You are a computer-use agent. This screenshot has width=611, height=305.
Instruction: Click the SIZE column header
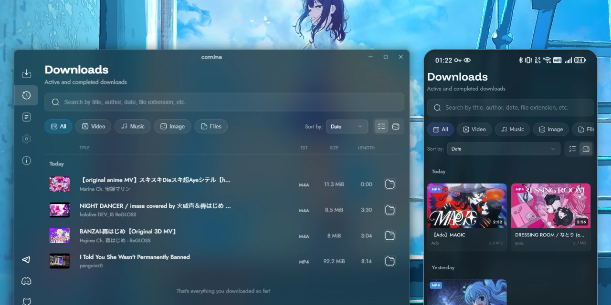point(334,148)
